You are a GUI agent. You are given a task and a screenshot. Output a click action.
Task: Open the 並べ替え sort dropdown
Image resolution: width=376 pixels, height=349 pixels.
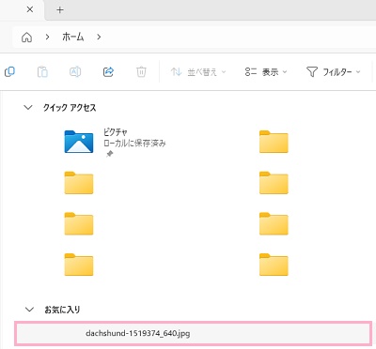point(198,72)
